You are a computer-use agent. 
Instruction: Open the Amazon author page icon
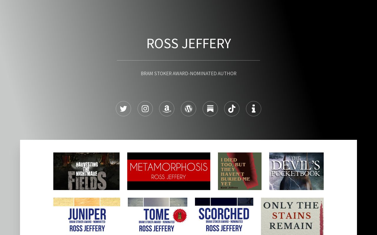[167, 109]
